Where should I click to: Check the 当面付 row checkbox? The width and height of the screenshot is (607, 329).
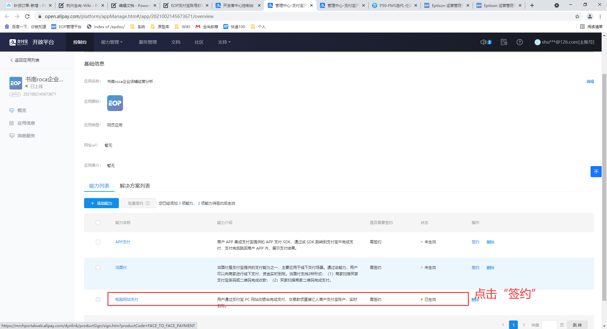click(x=98, y=268)
